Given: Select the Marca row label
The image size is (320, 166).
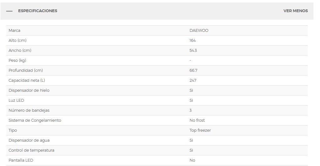Looking at the screenshot, I should point(14,31).
